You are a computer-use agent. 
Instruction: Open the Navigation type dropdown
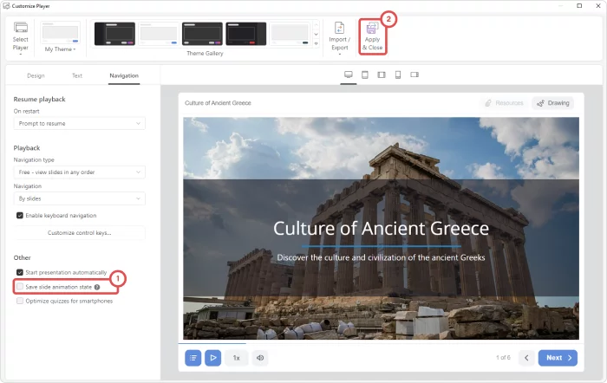point(79,172)
